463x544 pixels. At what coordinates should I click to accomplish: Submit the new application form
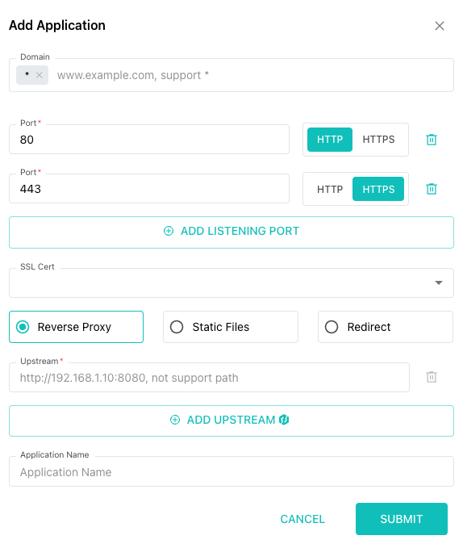tap(401, 519)
